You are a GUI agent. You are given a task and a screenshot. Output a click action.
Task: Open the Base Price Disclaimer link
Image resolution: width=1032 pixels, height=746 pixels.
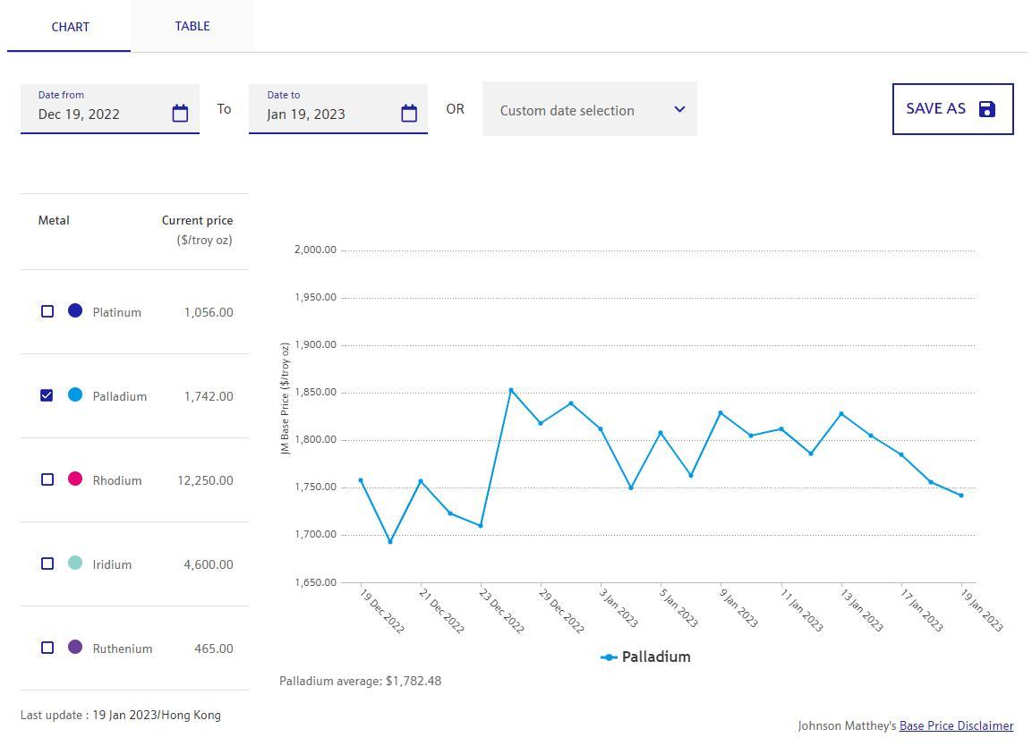point(956,726)
